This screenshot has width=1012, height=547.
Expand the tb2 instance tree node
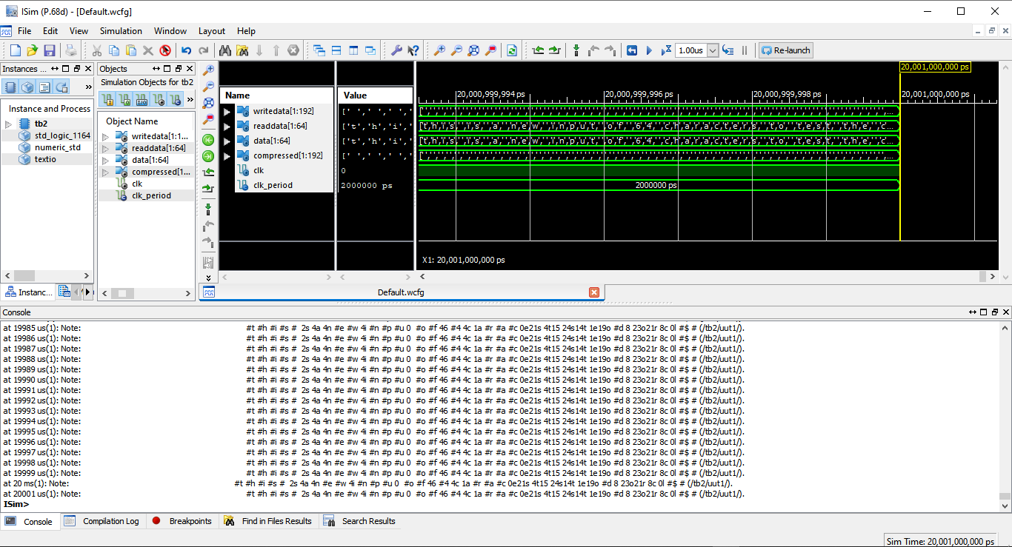pyautogui.click(x=9, y=124)
